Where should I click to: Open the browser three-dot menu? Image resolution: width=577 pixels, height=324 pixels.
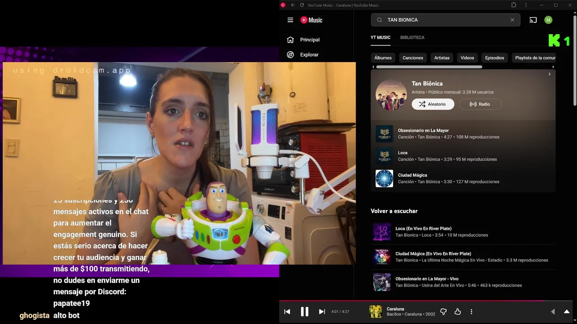pos(526,5)
